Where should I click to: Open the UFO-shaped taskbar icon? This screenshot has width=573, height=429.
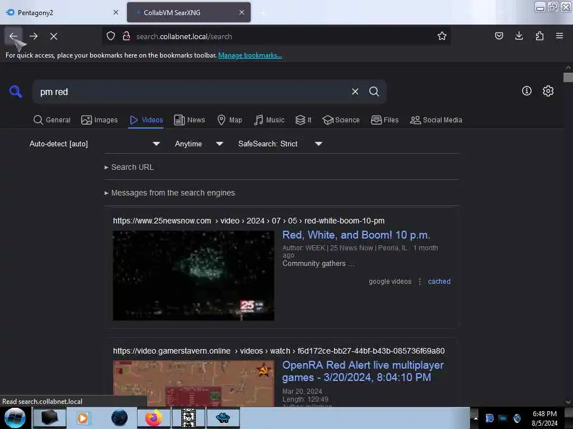tap(223, 418)
